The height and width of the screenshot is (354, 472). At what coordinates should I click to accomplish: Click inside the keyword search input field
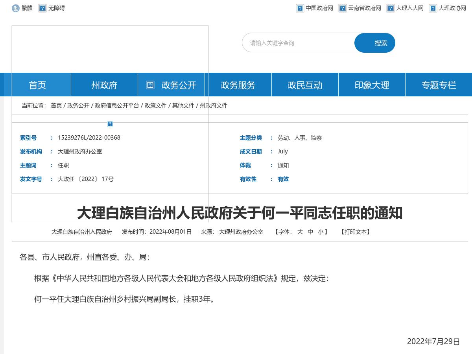[x=299, y=42]
